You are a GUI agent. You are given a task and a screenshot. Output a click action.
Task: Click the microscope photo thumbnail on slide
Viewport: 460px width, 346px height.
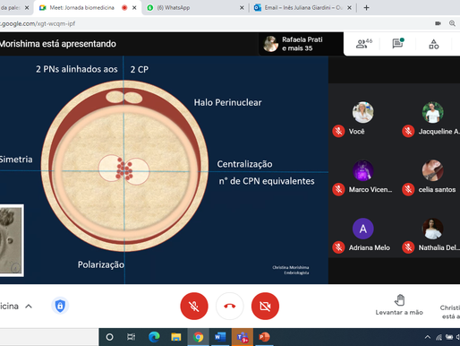pos(12,240)
